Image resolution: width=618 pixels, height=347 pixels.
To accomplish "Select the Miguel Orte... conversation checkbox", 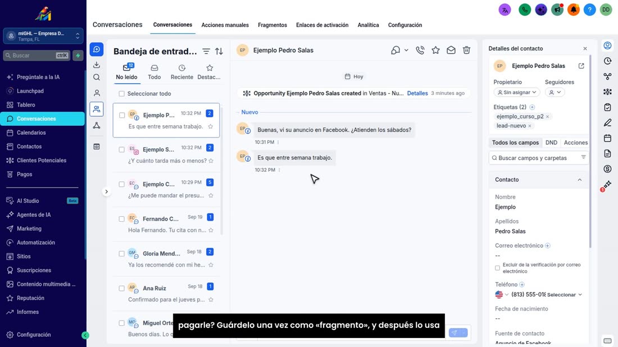I will point(122,323).
